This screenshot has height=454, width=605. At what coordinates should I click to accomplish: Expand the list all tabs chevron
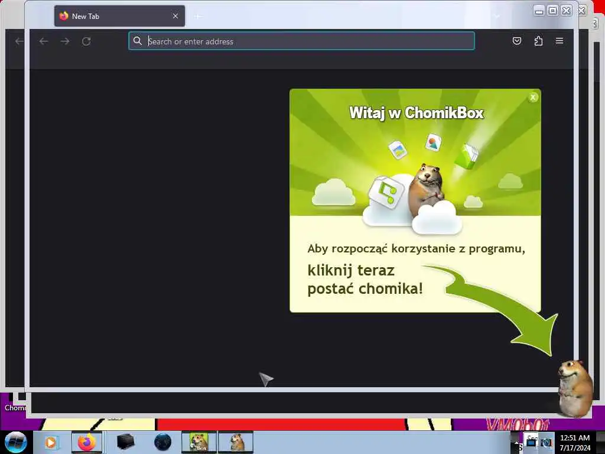[497, 16]
